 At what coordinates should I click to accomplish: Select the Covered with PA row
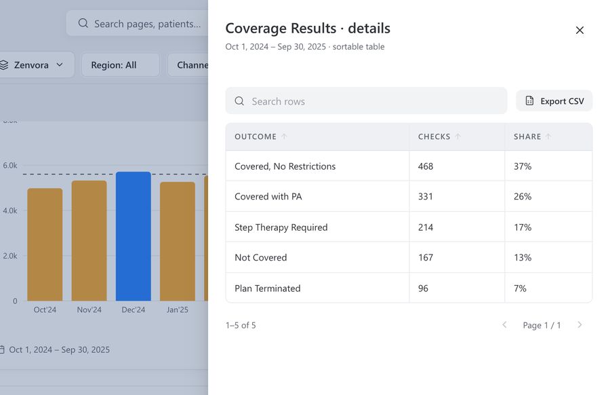pos(409,196)
